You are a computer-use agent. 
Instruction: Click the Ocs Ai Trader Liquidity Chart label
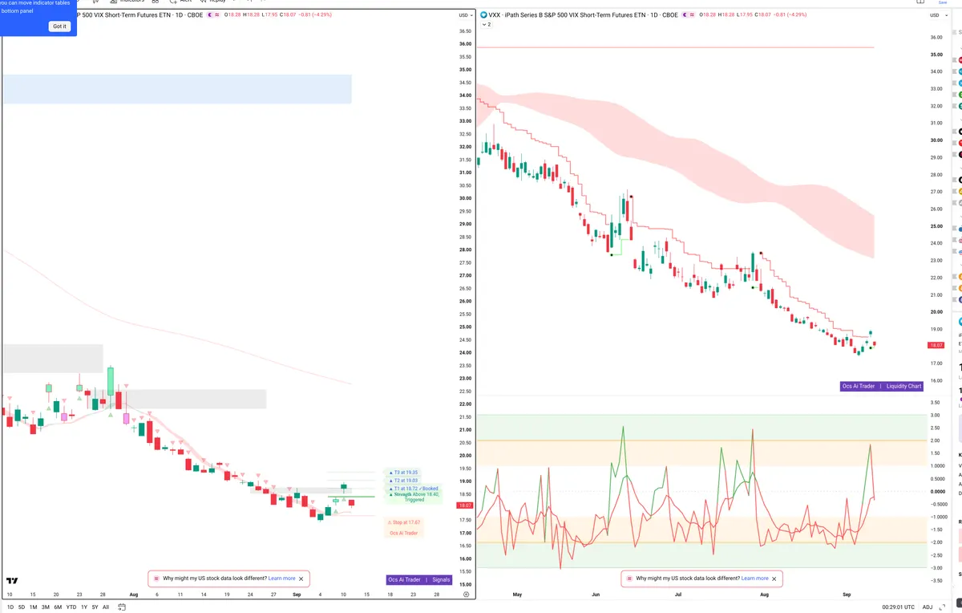[x=882, y=386]
